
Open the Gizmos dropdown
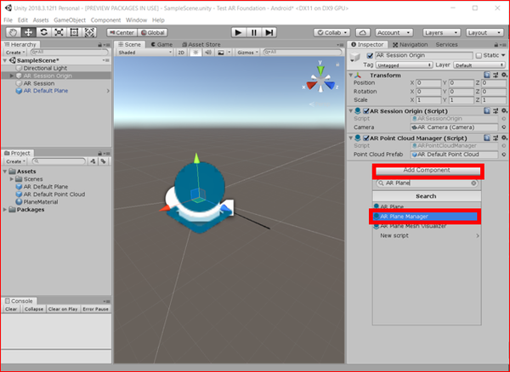pyautogui.click(x=247, y=53)
